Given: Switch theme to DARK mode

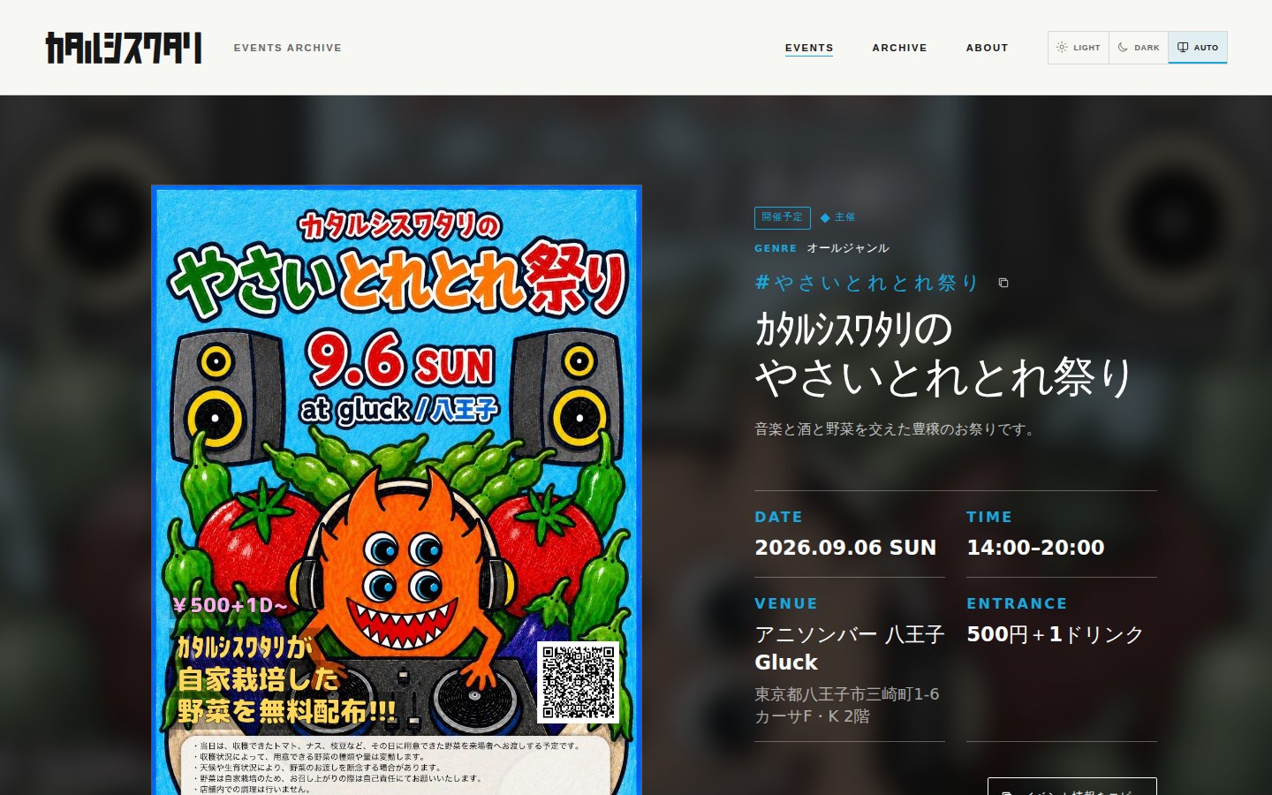Looking at the screenshot, I should tap(1139, 48).
